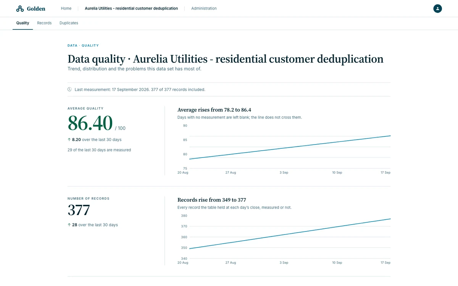
Task: Click the 86.40 average quality value
Action: [90, 123]
